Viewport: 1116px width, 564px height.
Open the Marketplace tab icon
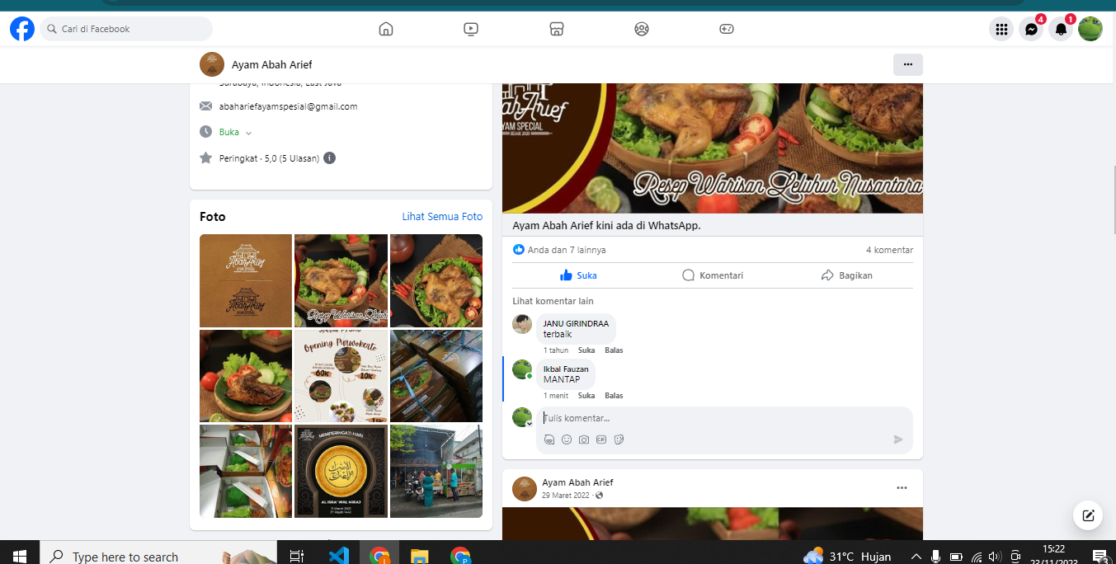(557, 29)
